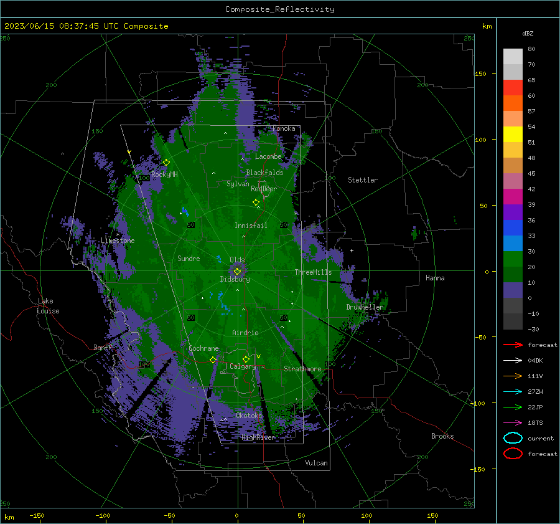Select the royal blue swatch below 36 dBZ

click(513, 228)
